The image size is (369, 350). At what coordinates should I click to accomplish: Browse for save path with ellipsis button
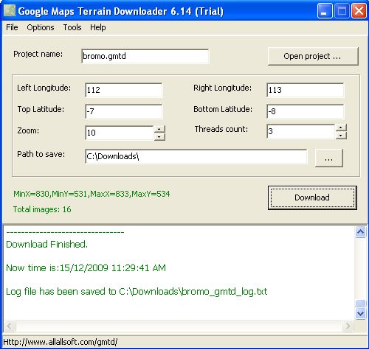[x=329, y=158]
